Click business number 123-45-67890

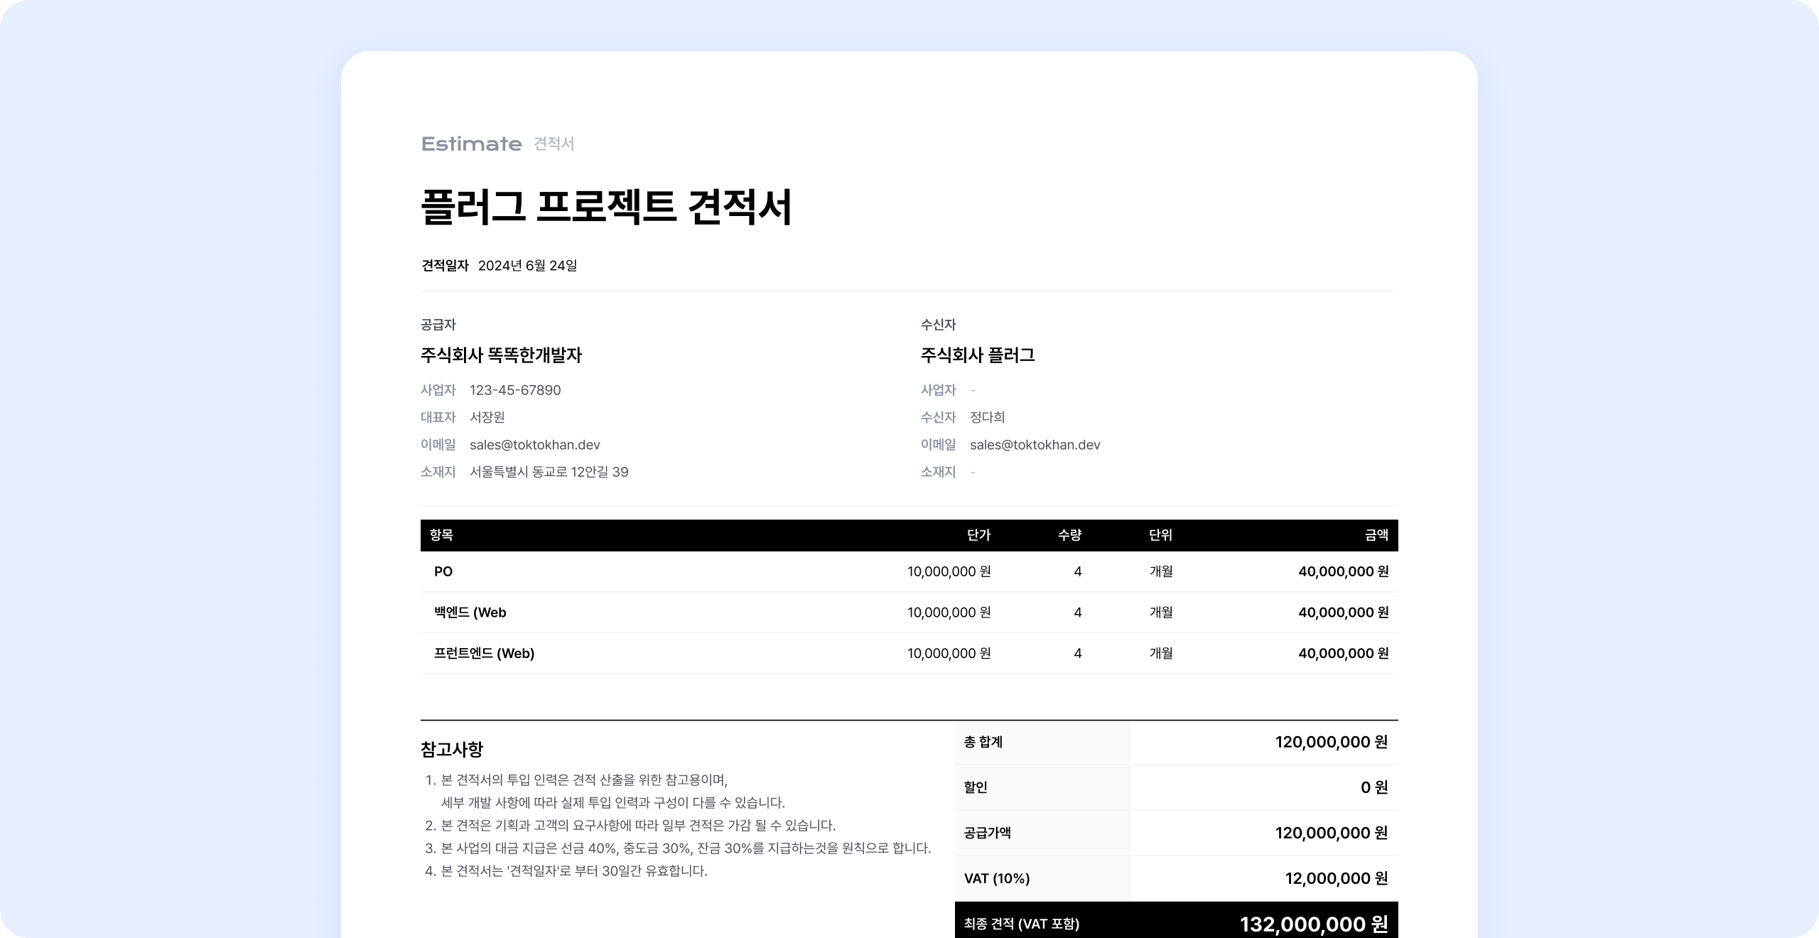(x=515, y=390)
